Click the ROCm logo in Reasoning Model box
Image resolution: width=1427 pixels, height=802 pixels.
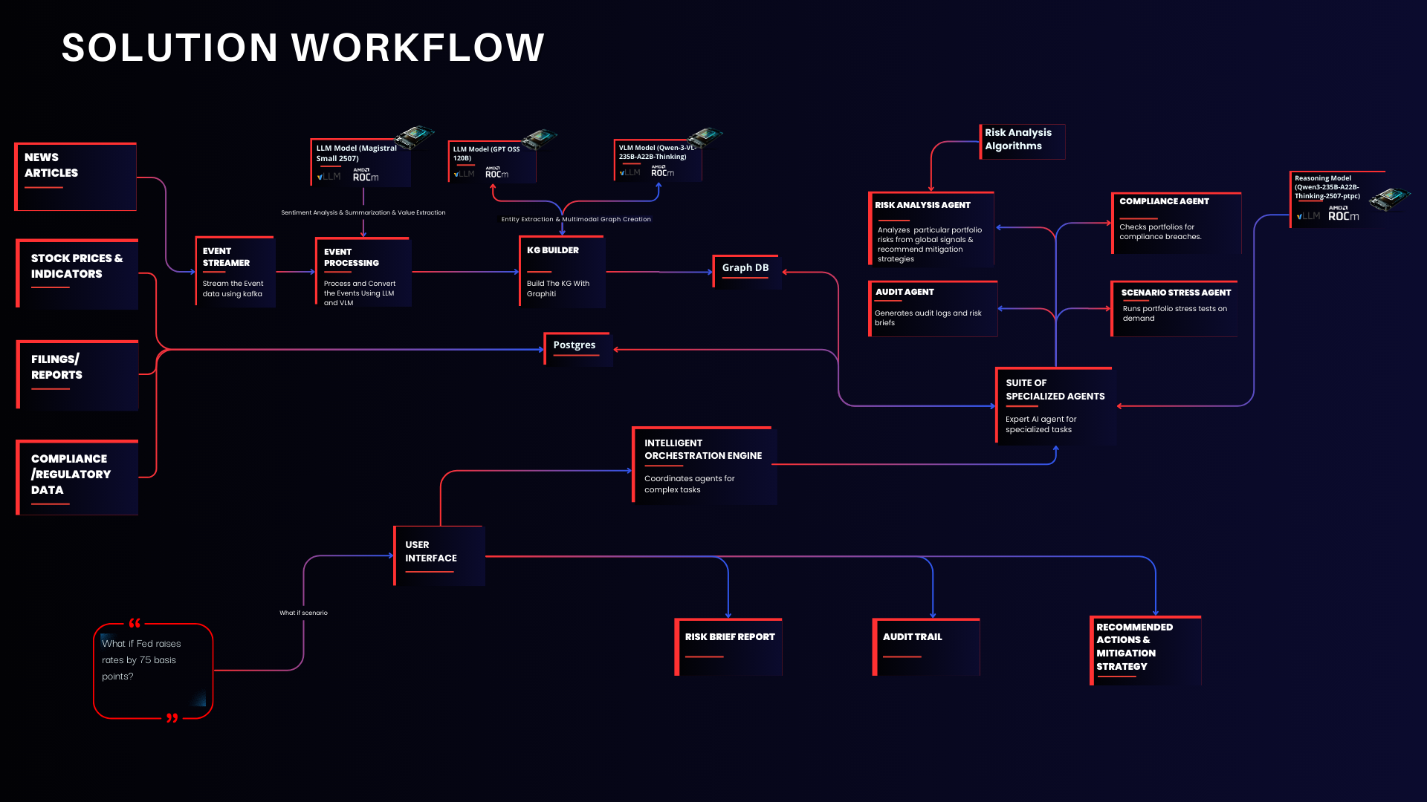(x=1344, y=214)
